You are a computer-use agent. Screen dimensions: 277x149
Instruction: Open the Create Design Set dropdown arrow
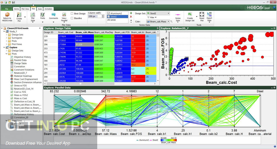coord(197,17)
